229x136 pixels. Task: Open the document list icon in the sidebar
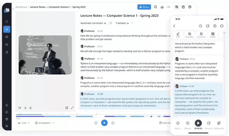[7, 52]
